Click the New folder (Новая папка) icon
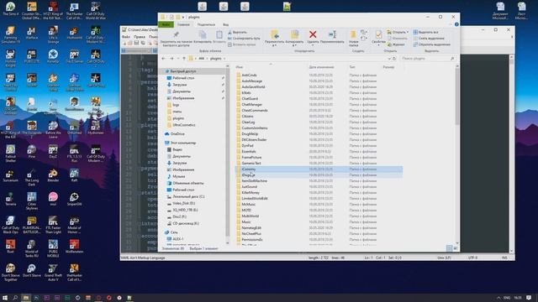The width and height of the screenshot is (538, 302). click(353, 34)
